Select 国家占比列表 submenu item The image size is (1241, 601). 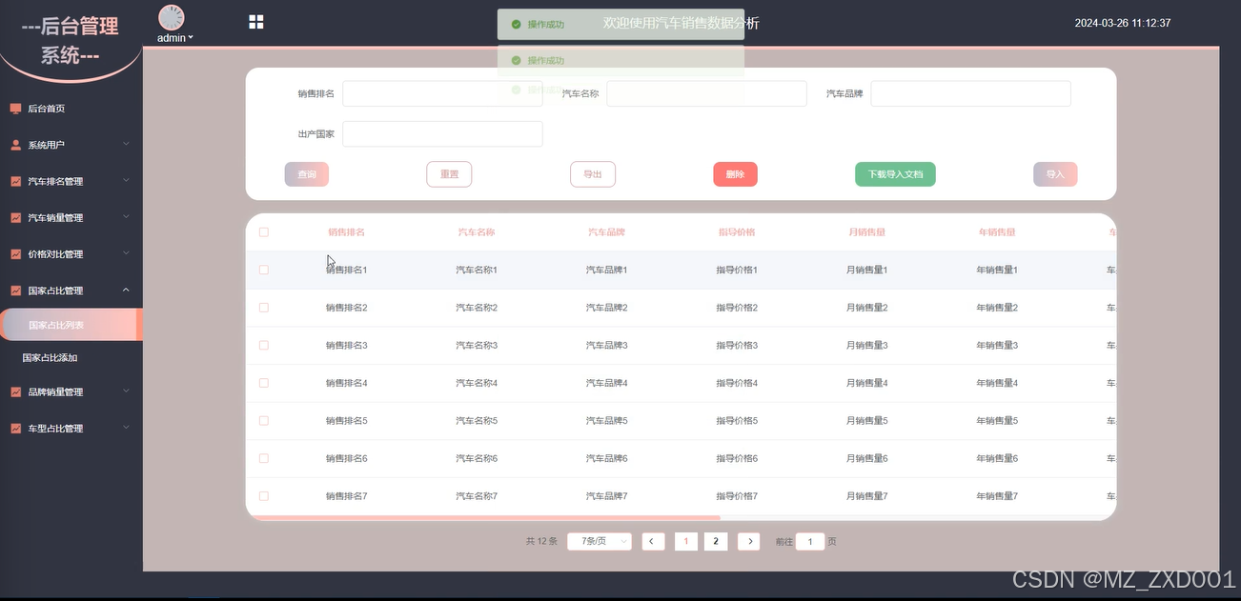(x=71, y=325)
